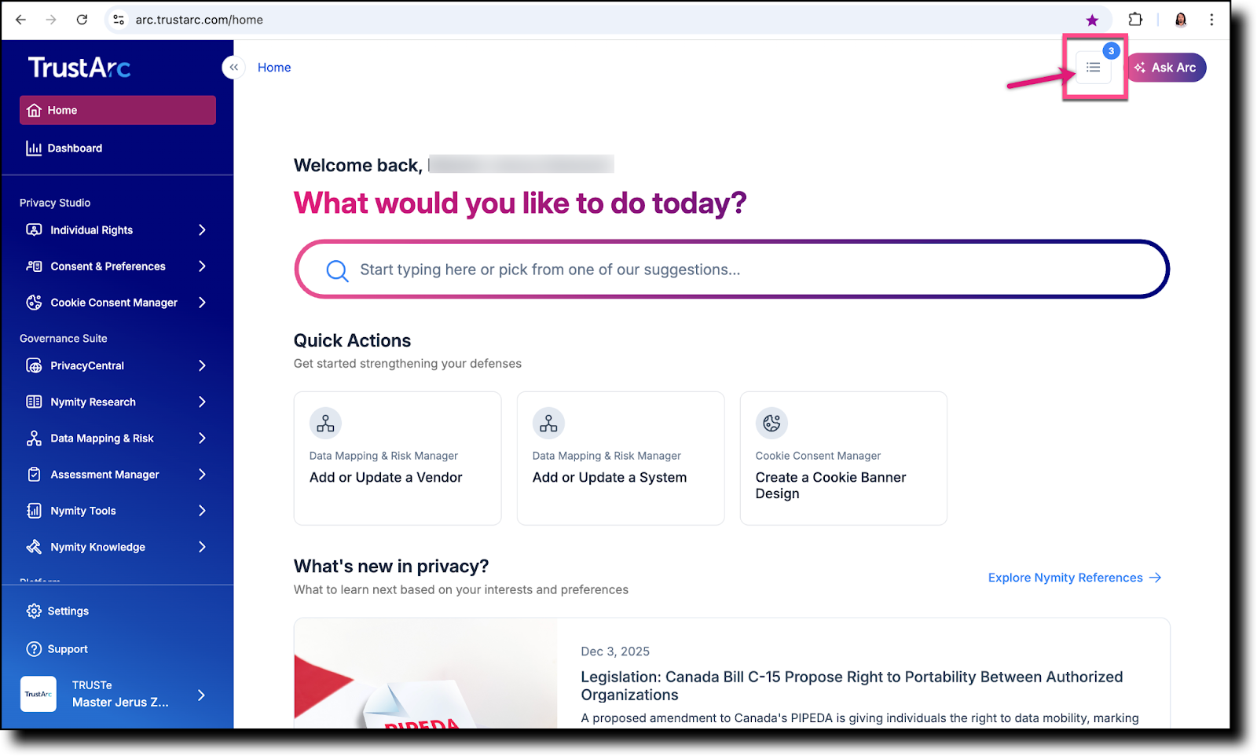Expand the Cookie Consent Manager chevron
This screenshot has width=1257, height=756.
202,303
